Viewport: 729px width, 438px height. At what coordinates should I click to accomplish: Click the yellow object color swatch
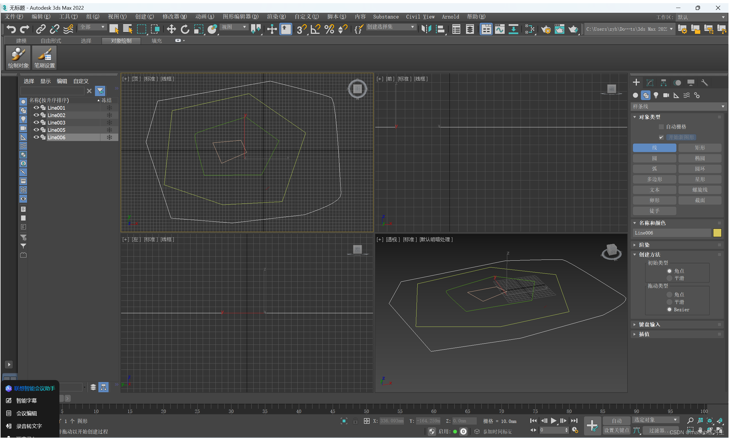tap(717, 233)
